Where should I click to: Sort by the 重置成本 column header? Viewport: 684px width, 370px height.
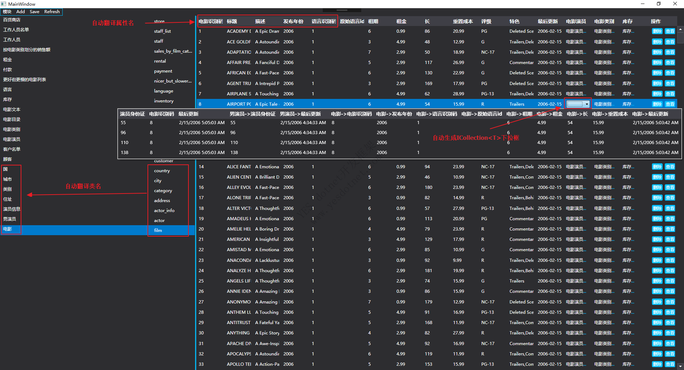tap(463, 22)
